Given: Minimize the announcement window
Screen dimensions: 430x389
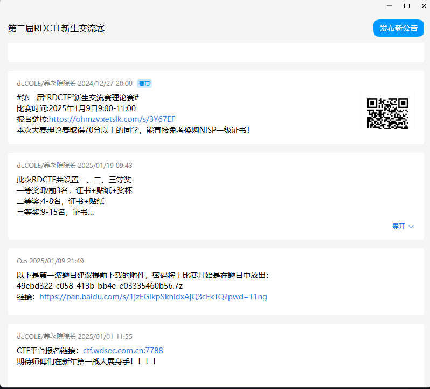Looking at the screenshot, I should point(390,6).
